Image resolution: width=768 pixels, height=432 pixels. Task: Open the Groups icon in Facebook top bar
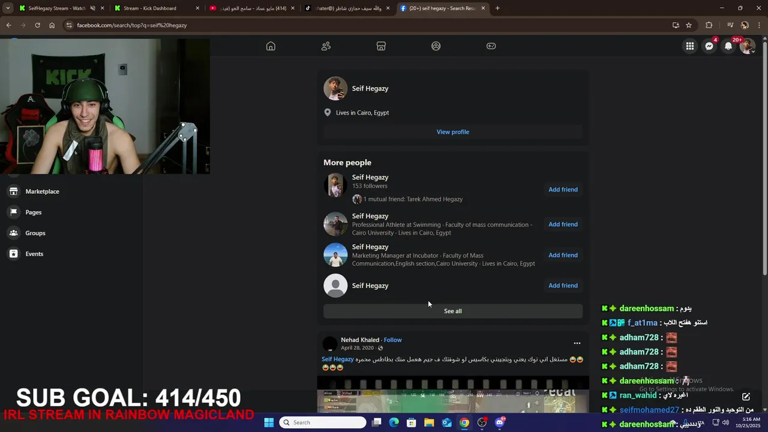click(x=436, y=46)
